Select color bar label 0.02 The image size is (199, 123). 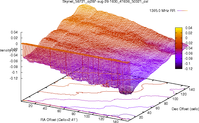coord(189,33)
